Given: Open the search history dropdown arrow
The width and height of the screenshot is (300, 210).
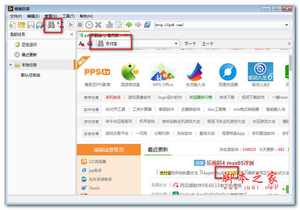Looking at the screenshot, I should tap(176, 44).
